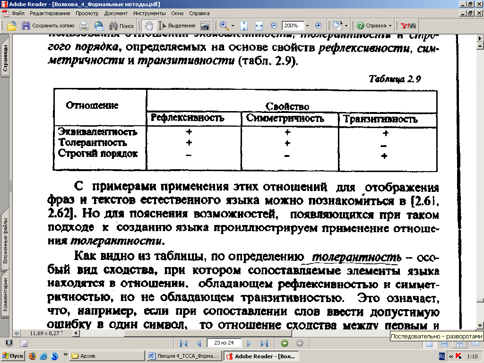Click the zoom in plus button
The image size is (484, 363).
point(318,26)
